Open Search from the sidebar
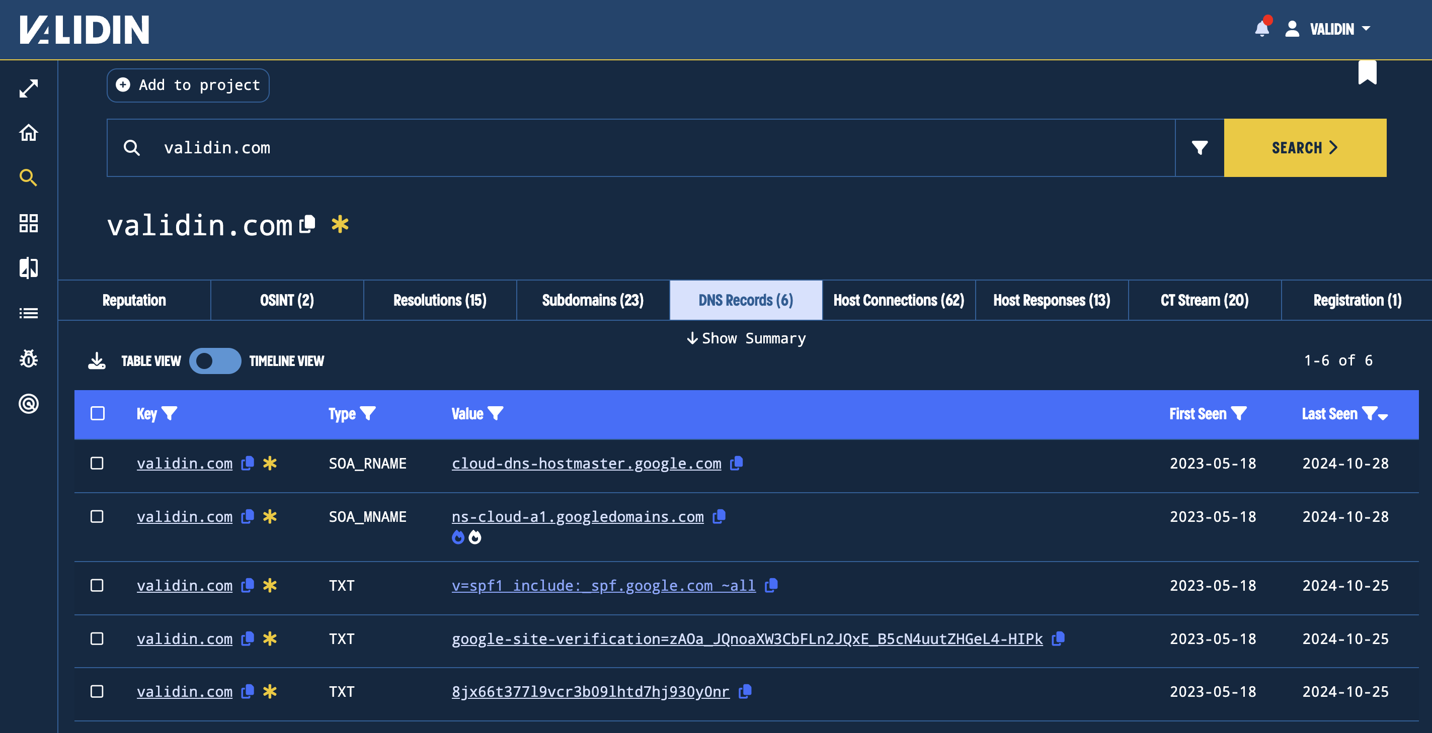Viewport: 1432px width, 733px height. pyautogui.click(x=28, y=177)
